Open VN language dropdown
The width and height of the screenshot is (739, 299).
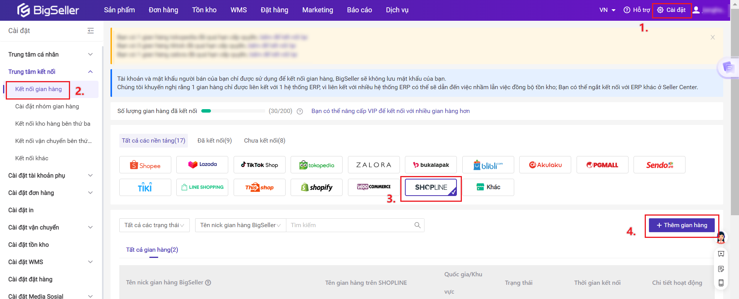[607, 10]
